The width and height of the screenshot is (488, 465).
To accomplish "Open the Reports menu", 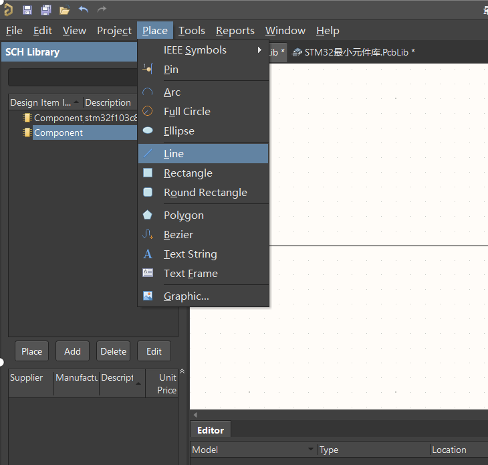I will (x=235, y=31).
